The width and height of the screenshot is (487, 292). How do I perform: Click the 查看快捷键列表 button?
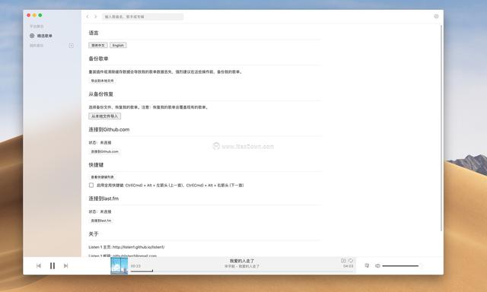(x=102, y=177)
